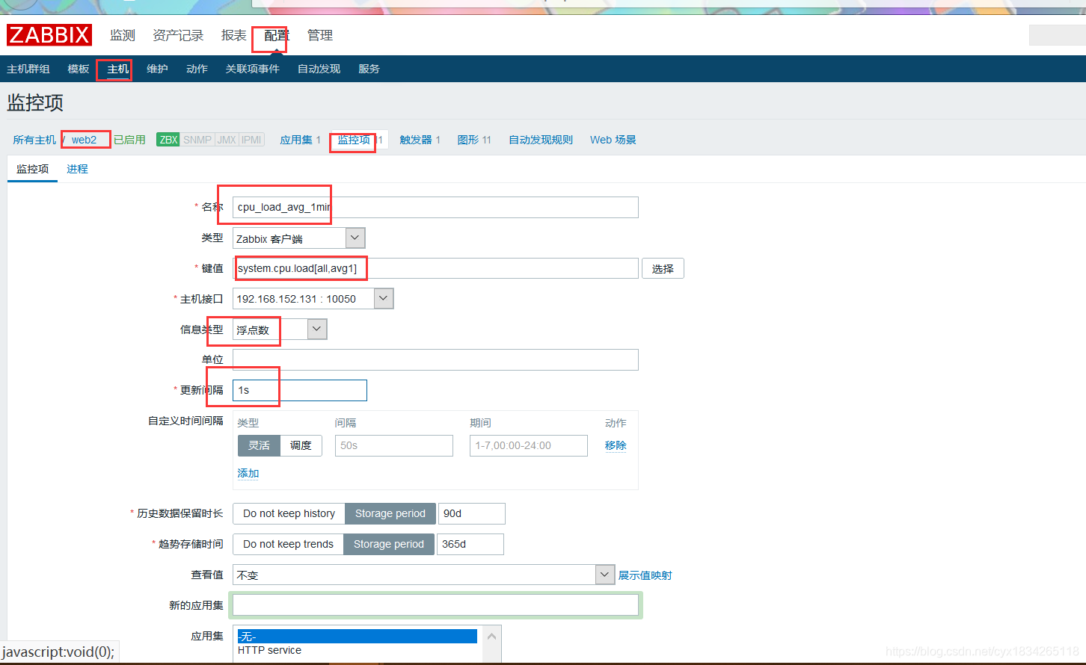Open the 触发器 link
Viewport: 1086px width, 665px height.
[x=416, y=140]
